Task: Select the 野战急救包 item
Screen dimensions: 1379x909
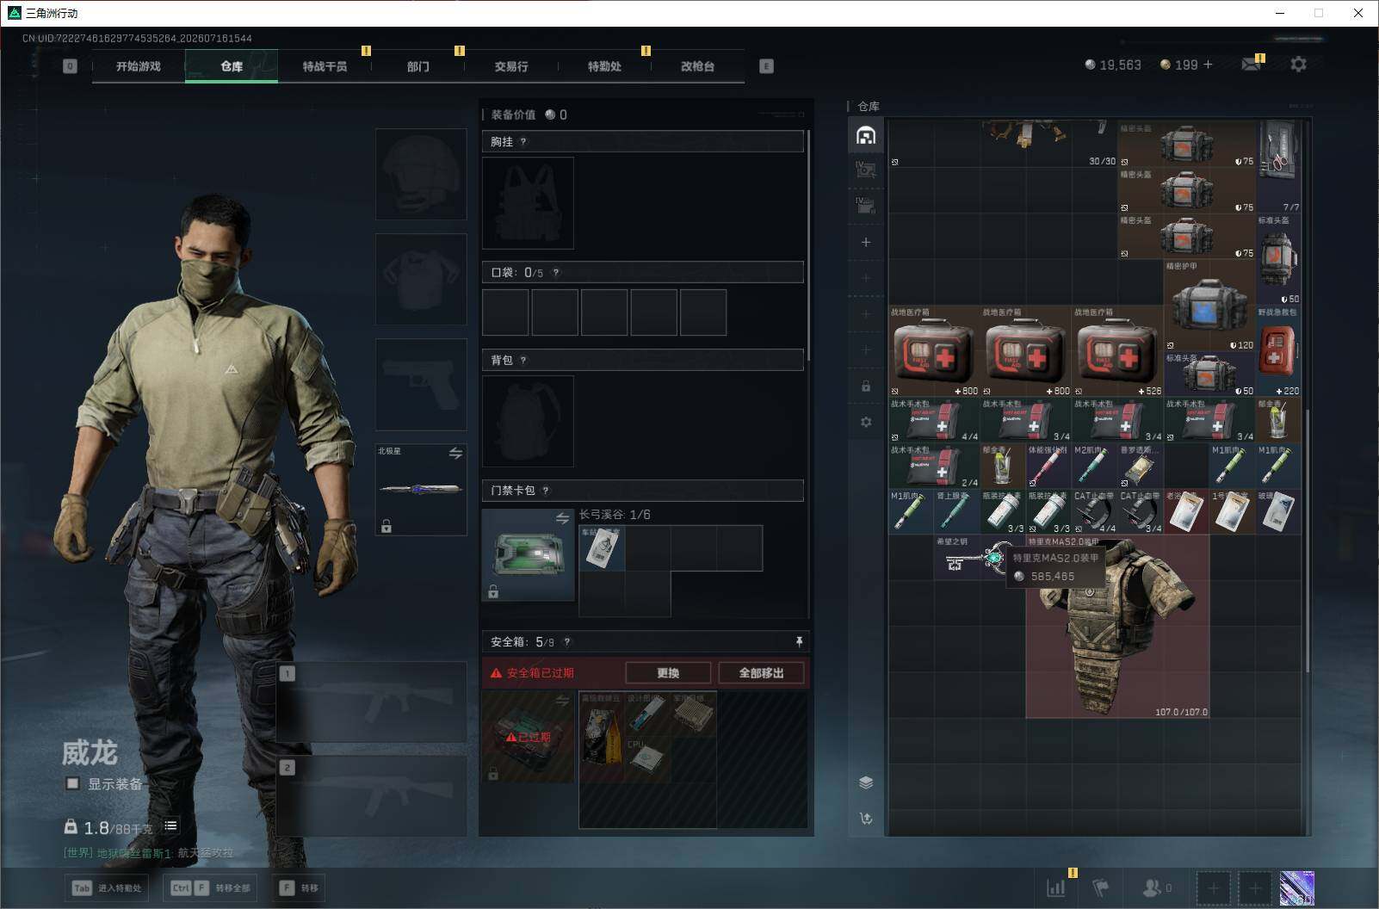Action: [1278, 352]
